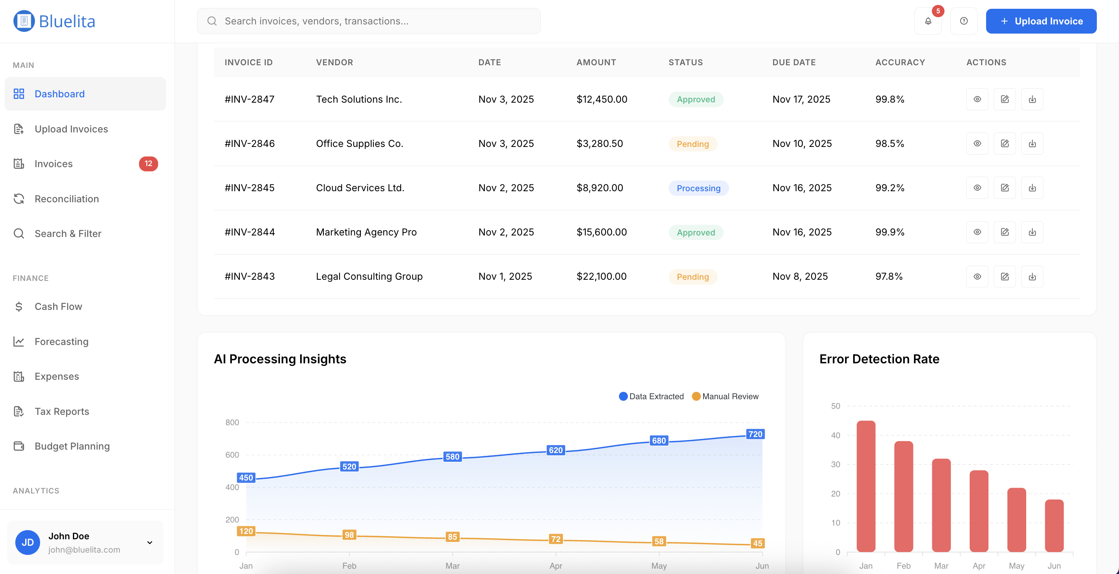Click edit icon for invoice #INV-2847
Viewport: 1119px width, 574px height.
click(x=1004, y=100)
